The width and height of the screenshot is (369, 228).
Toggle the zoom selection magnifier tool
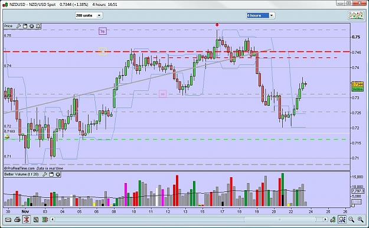tap(342, 220)
